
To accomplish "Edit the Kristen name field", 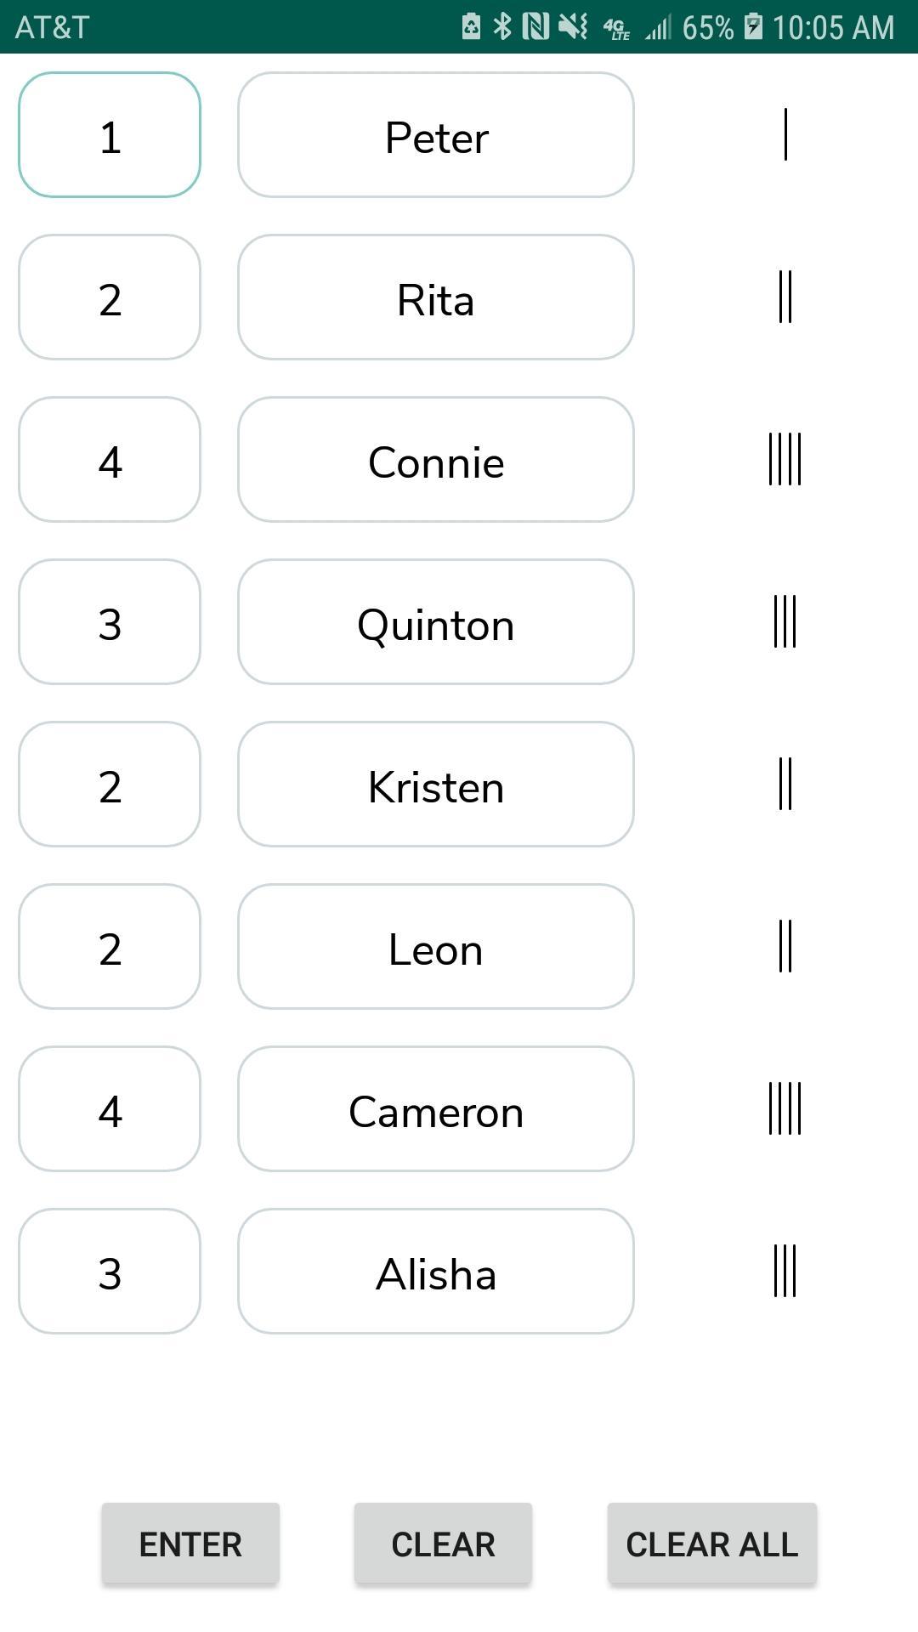I will coord(436,785).
